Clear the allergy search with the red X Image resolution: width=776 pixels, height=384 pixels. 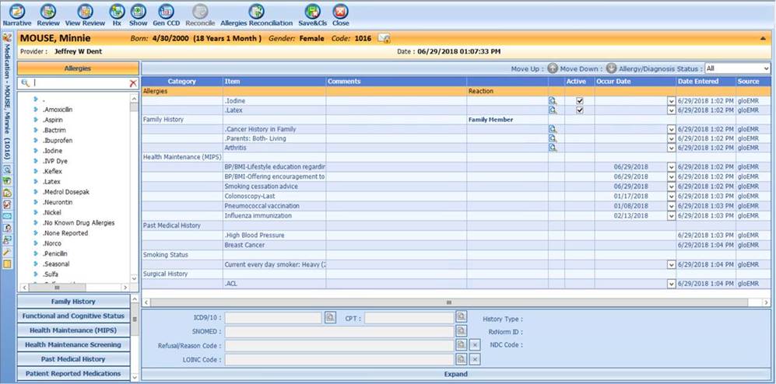pyautogui.click(x=132, y=83)
